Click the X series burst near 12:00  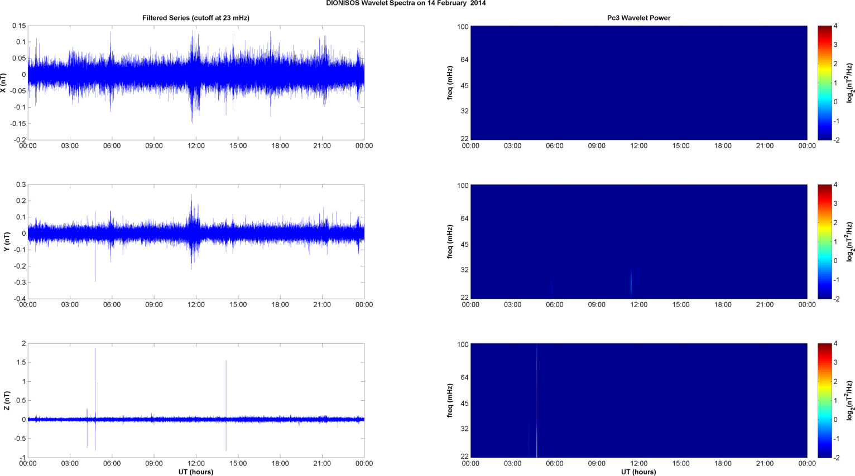point(195,75)
